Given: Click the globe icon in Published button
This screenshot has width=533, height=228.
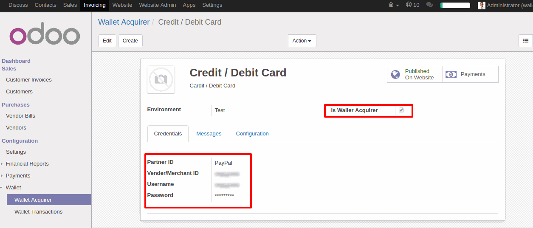Looking at the screenshot, I should coord(395,74).
